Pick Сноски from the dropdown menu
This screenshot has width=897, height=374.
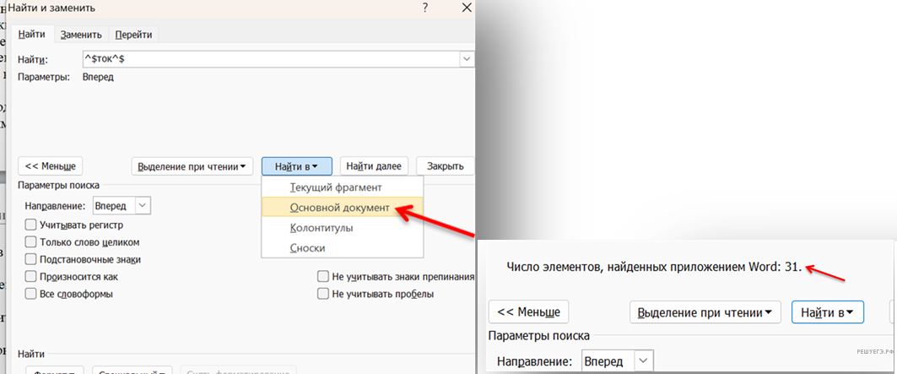coord(307,248)
